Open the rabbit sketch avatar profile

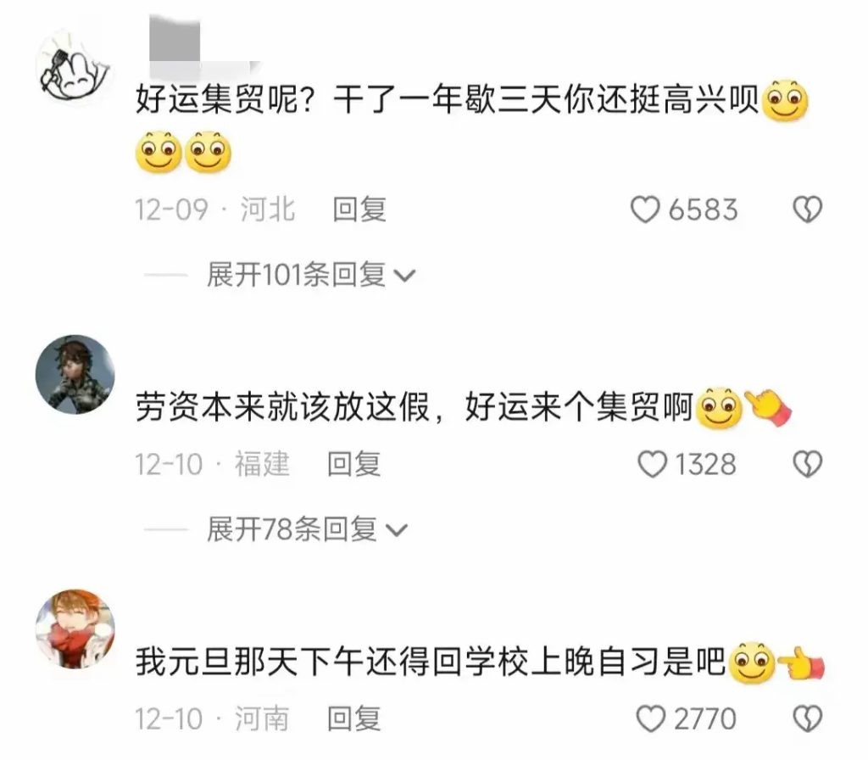(75, 68)
